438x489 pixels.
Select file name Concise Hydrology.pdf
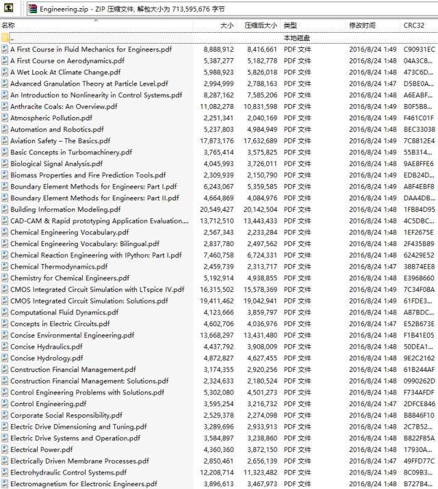[x=47, y=358]
